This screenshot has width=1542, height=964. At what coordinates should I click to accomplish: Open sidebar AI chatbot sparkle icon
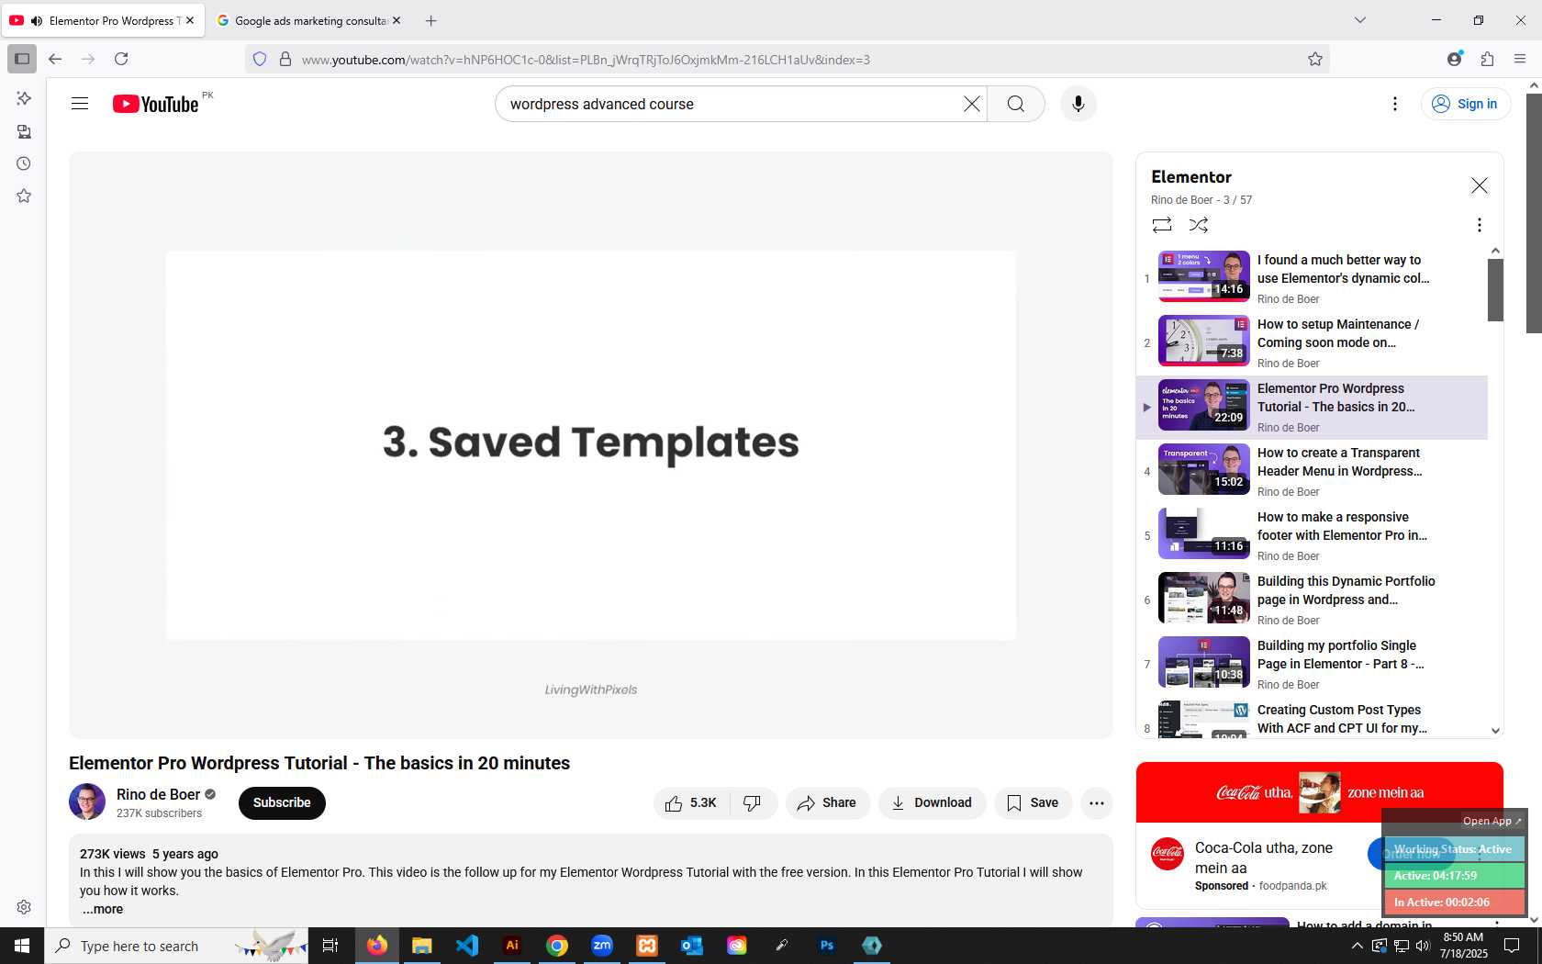click(24, 98)
